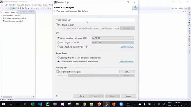Viewport: 191px width, 107px height.
Task: Click the Back button in dialog
Action: [81, 96]
